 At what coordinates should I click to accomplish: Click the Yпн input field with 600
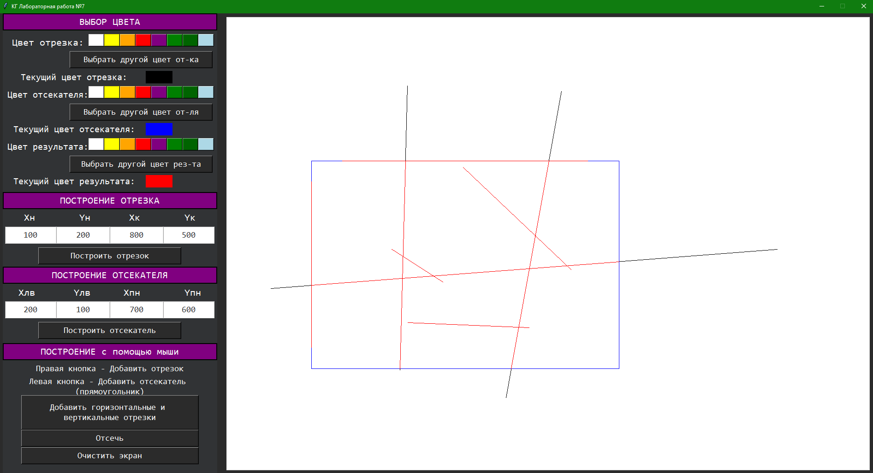(x=189, y=309)
